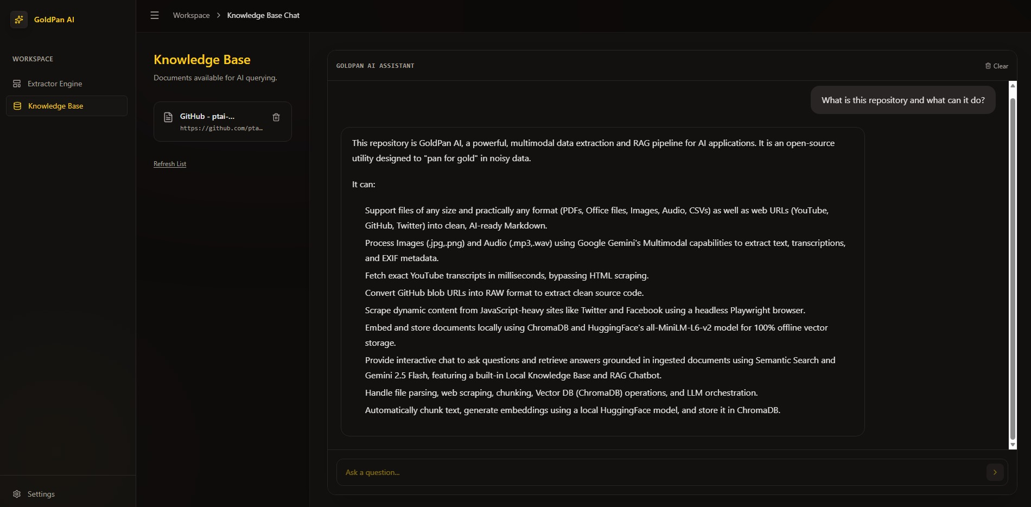Open the GitHub - ptai document card
This screenshot has height=507, width=1031.
(x=222, y=122)
